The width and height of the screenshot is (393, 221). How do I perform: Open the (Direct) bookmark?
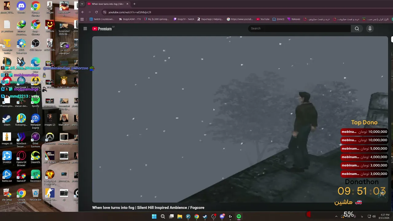pyautogui.click(x=278, y=19)
